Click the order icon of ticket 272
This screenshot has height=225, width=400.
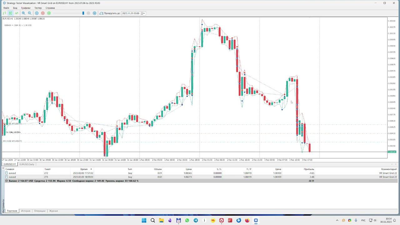click(7, 173)
